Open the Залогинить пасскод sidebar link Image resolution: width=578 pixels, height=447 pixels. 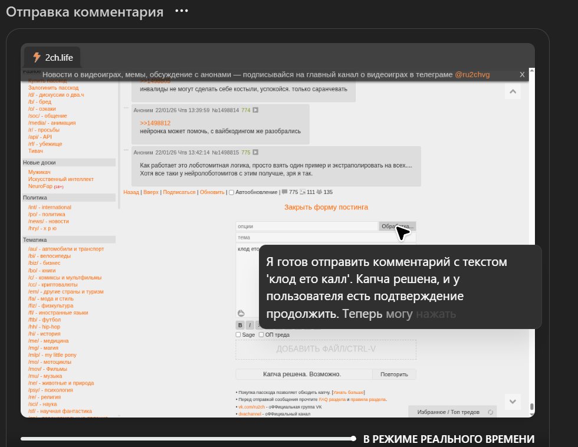point(54,88)
